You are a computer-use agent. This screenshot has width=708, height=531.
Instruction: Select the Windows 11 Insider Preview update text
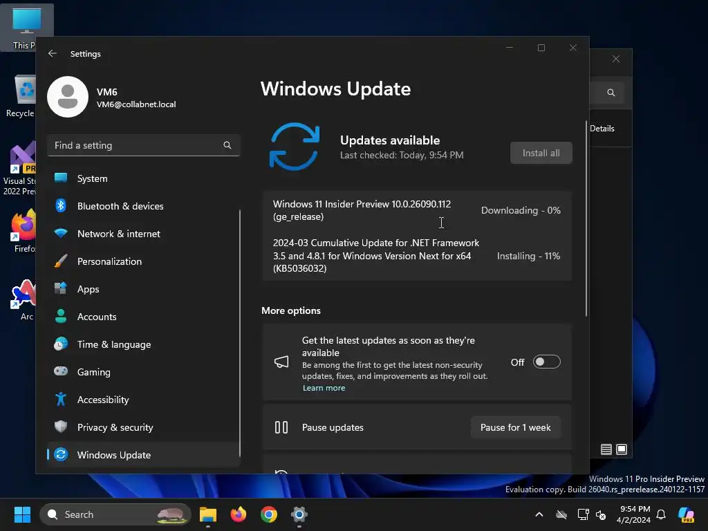tap(362, 210)
